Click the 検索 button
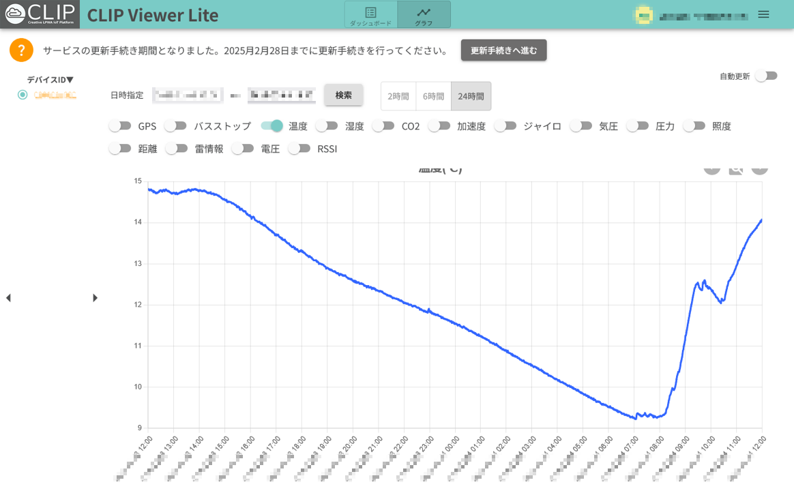 343,95
